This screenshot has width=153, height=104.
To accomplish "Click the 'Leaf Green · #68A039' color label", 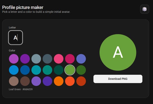I will [x=21, y=89].
